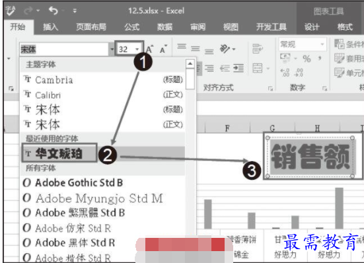Click the font name box showing 宋体
Image resolution: width=364 pixels, height=263 pixels.
(x=64, y=49)
